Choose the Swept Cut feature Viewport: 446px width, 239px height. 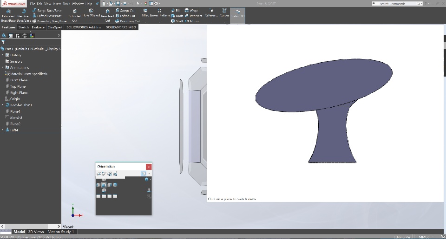tap(125, 11)
